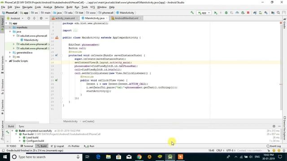Click the Windows Start button

[x=5, y=157]
